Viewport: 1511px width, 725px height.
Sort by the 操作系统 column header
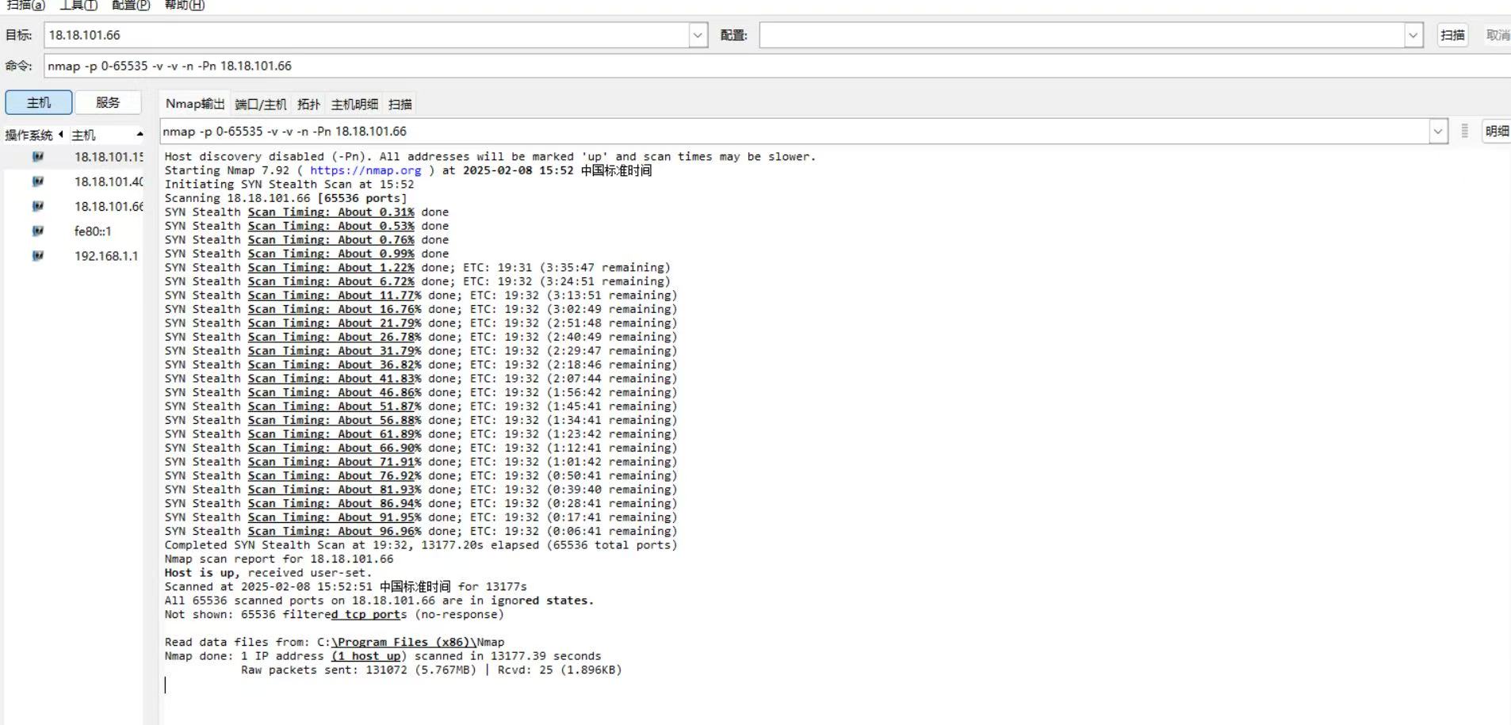(34, 135)
